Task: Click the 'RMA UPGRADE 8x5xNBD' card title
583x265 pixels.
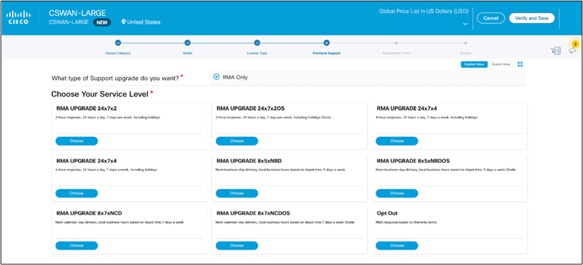Action: point(249,161)
